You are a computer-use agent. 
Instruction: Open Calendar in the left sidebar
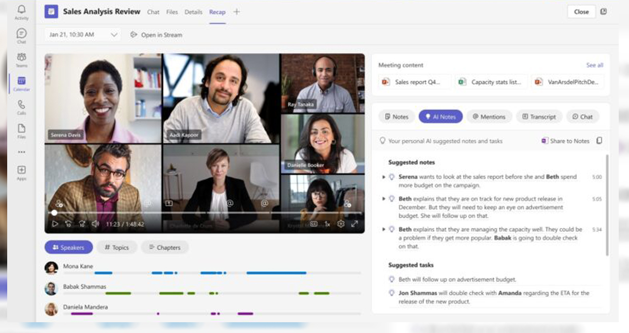click(21, 83)
